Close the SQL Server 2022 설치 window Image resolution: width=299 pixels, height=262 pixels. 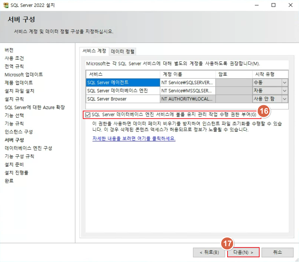[x=290, y=5]
